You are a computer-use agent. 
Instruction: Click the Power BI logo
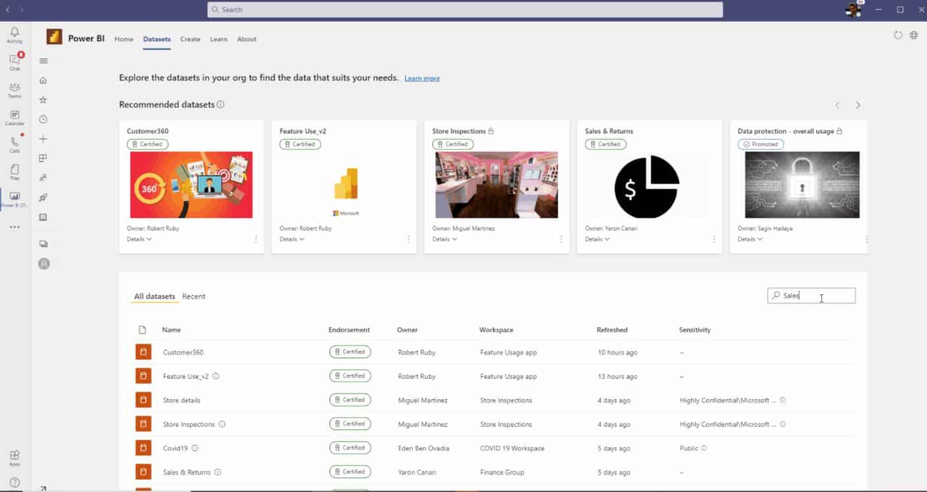[x=54, y=37]
